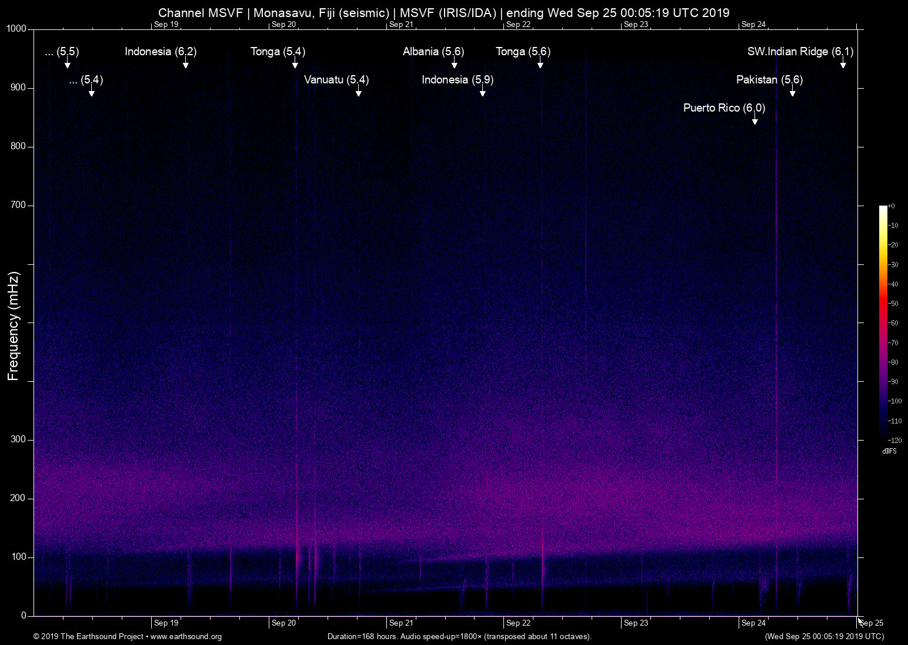The height and width of the screenshot is (645, 908).
Task: Click the '0' frequency axis value
Action: [24, 616]
